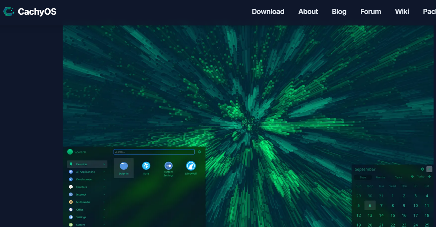This screenshot has height=227, width=436.
Task: Select date 10 in calendar
Action: [x=415, y=205]
